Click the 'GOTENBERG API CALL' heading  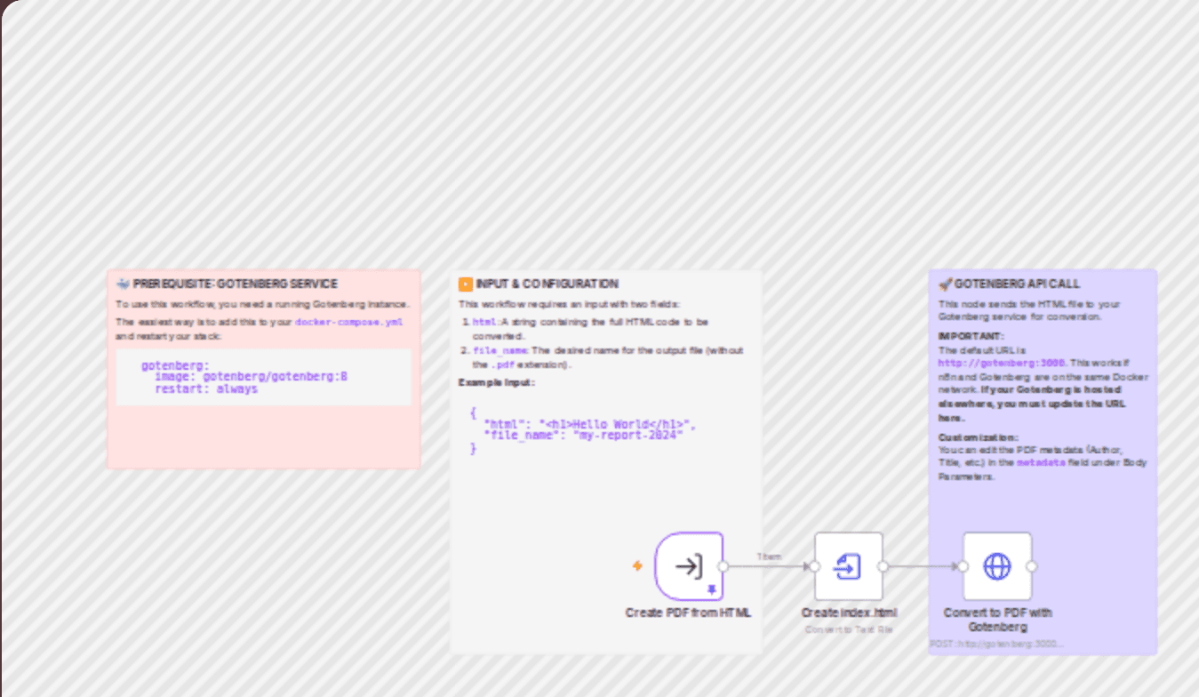[1017, 284]
